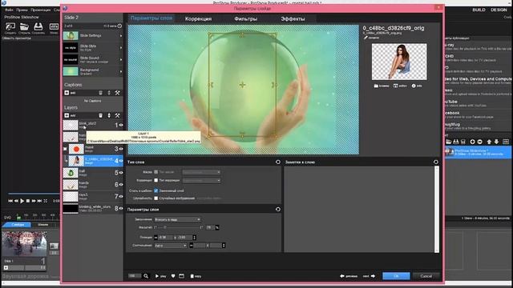
Task: Click DESIGN workspace button in main window
Action: (499, 10)
